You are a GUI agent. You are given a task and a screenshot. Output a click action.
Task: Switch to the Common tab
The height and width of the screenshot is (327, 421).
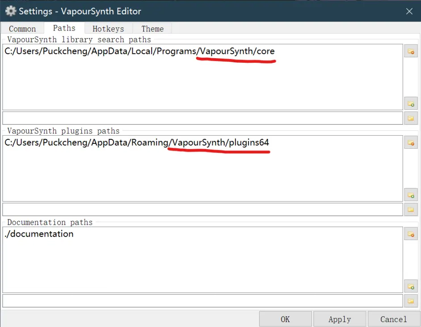point(22,29)
